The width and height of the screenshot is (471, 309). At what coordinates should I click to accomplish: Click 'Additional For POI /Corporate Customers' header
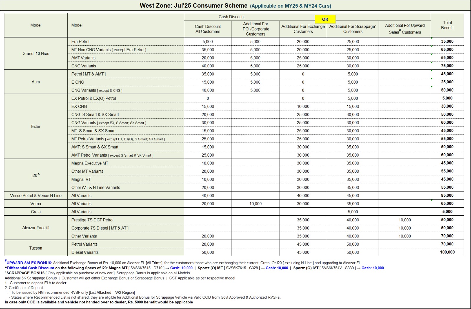pos(256,29)
